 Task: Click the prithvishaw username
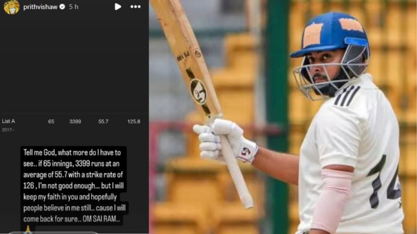(40, 7)
